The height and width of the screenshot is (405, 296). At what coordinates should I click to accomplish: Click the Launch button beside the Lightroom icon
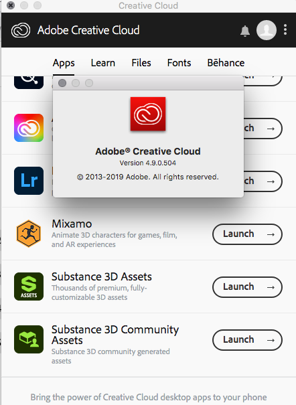tap(263, 181)
